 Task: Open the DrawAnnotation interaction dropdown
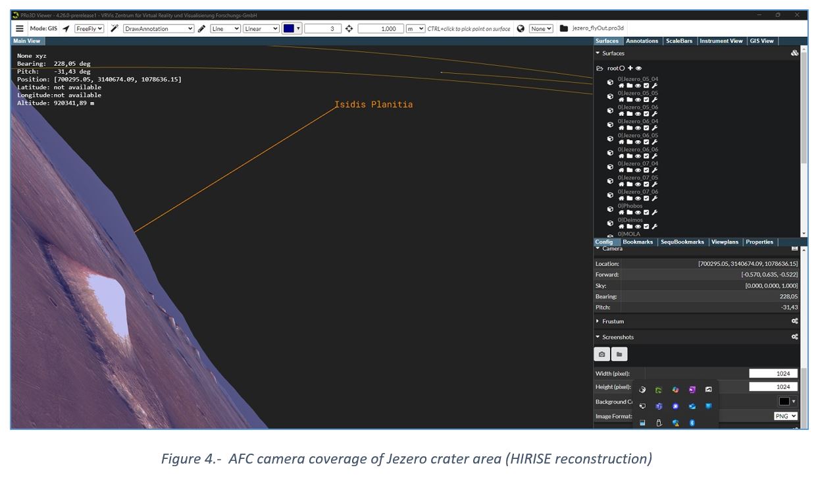[x=159, y=29]
